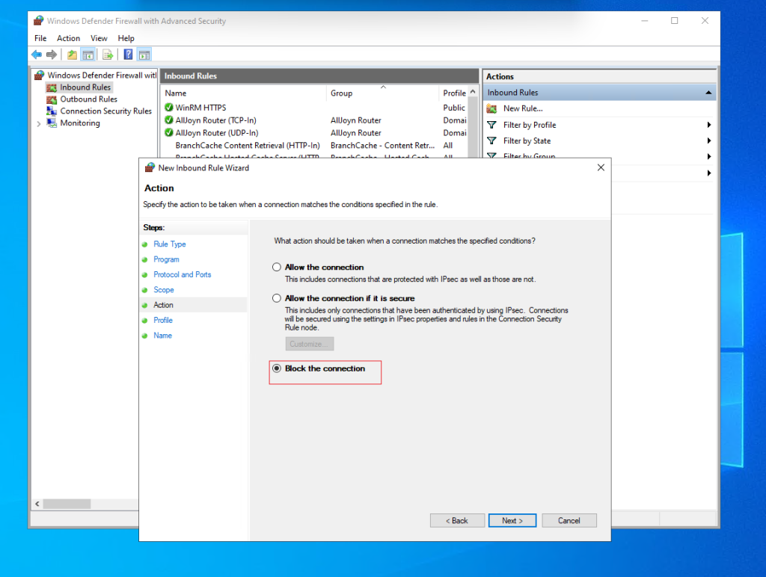Click the Protocol and Ports wizard step
Image resolution: width=766 pixels, height=577 pixels.
pos(182,274)
